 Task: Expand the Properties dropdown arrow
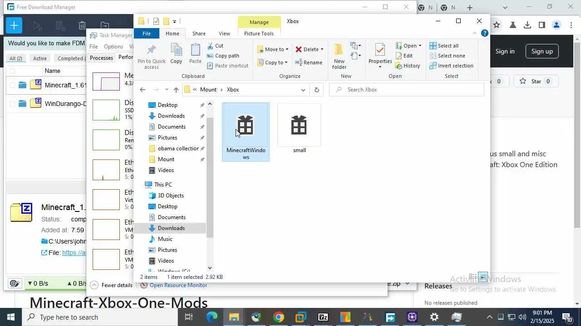click(x=380, y=67)
